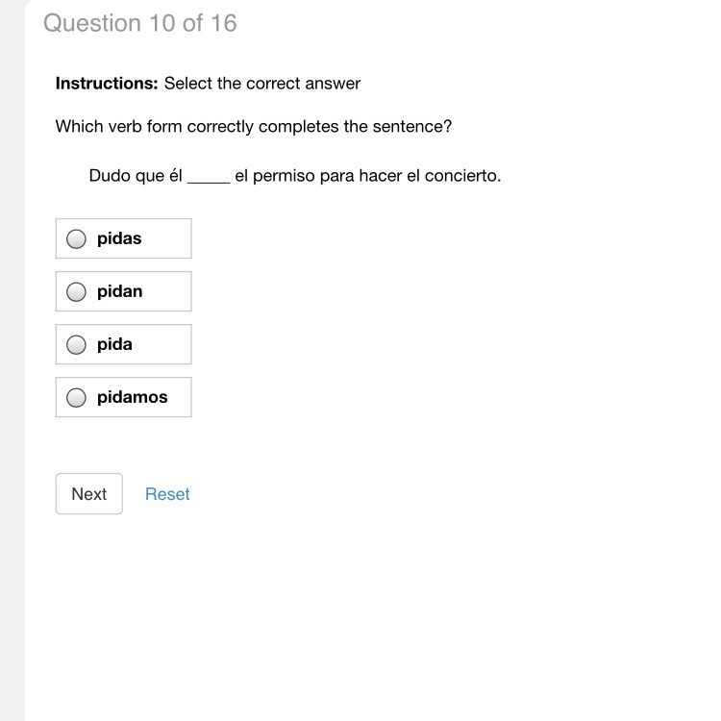Image resolution: width=721 pixels, height=721 pixels.
Task: Click the "pidamos" answer label text
Action: 133,397
